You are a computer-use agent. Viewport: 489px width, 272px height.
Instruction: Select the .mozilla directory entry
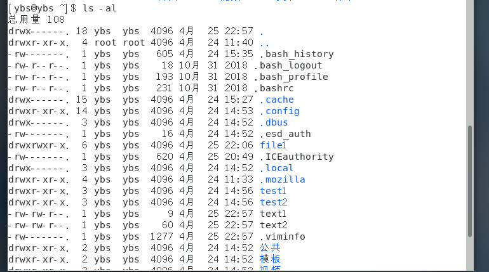point(282,179)
